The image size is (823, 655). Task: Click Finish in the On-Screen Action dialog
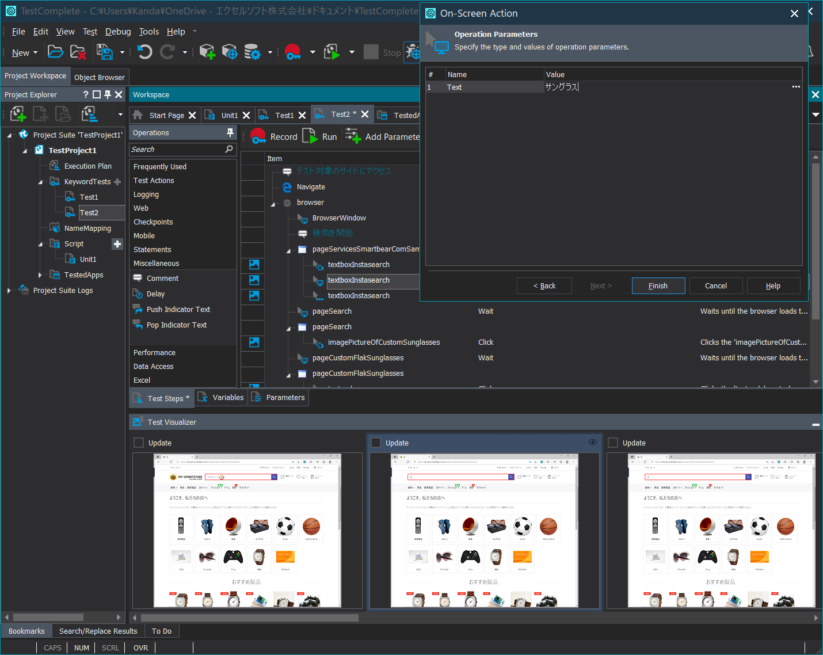point(658,285)
